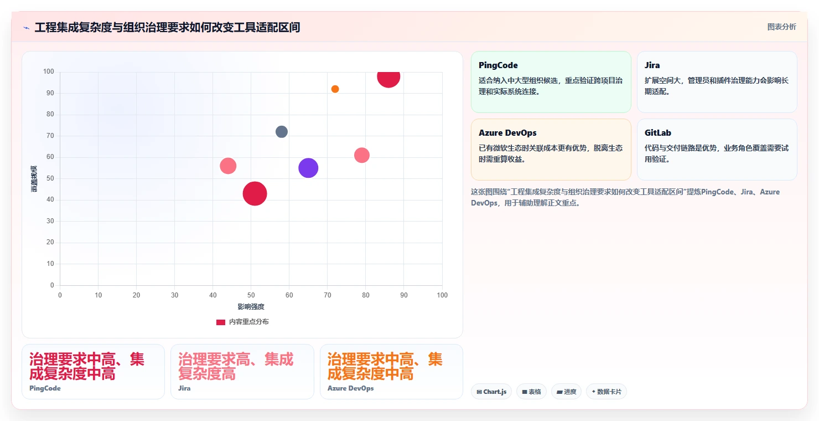819x421 pixels.
Task: Click the 覆盖规模 y-axis title
Action: pyautogui.click(x=34, y=178)
